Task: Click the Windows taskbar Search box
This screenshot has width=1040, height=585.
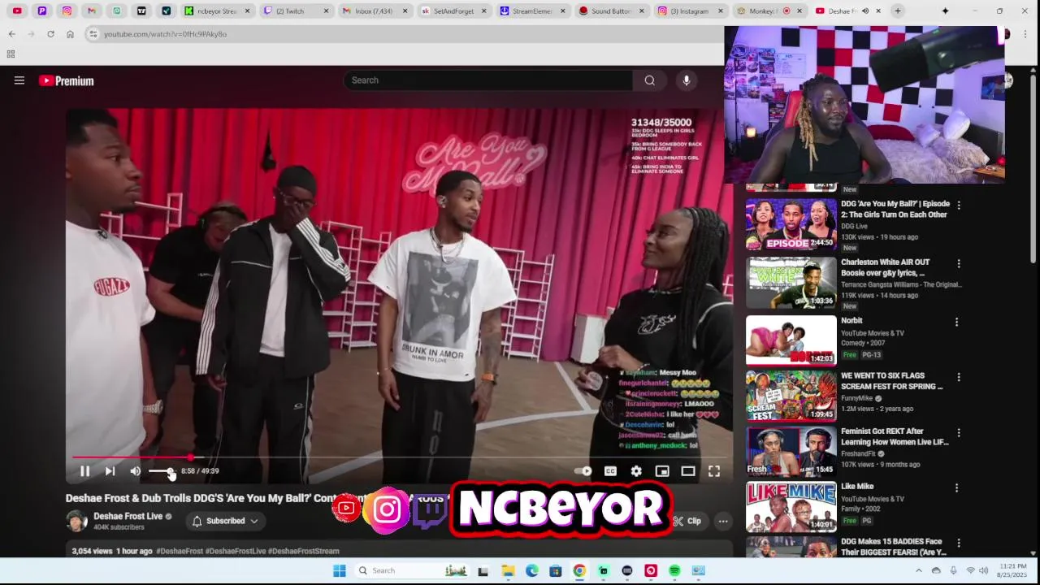Action: 412,570
